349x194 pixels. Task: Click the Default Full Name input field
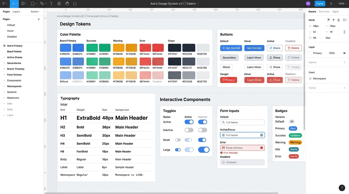pyautogui.click(x=242, y=122)
